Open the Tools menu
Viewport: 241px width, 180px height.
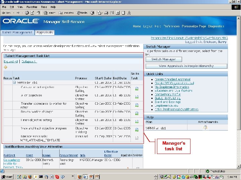[44, 7]
